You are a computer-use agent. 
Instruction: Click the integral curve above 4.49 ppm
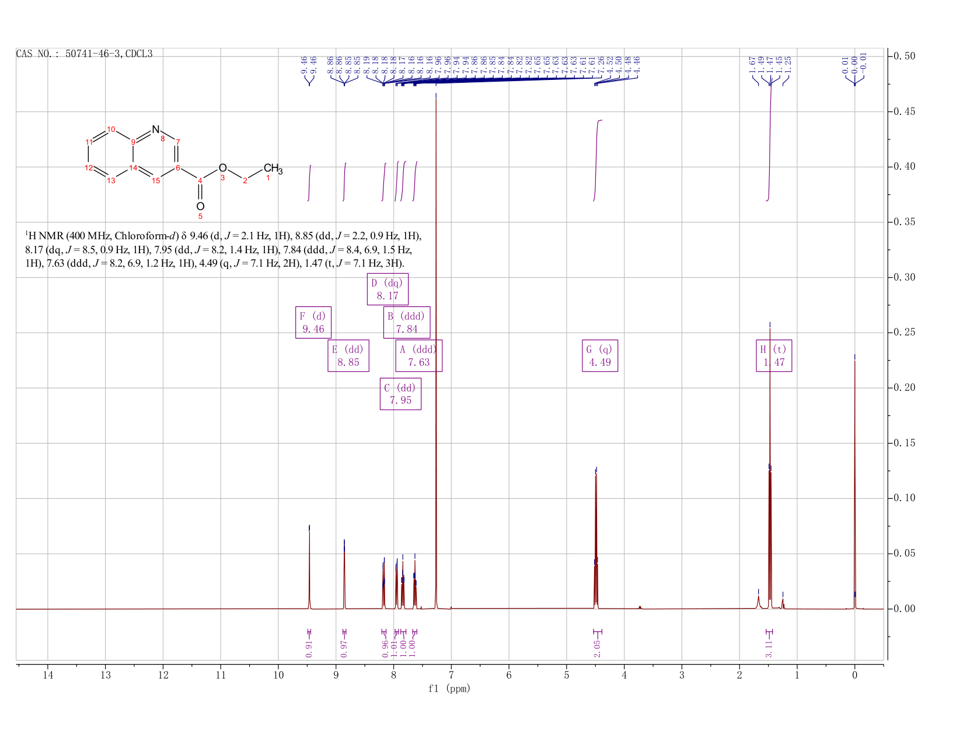597,160
